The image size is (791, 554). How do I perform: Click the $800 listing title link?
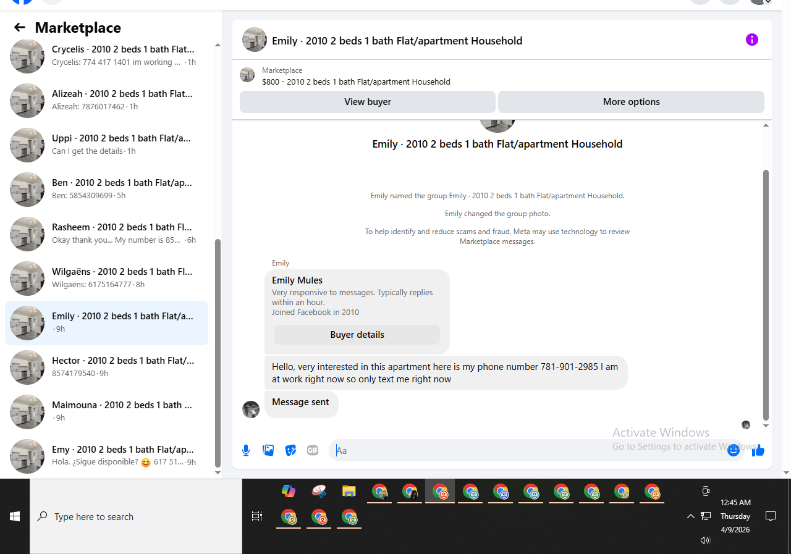pyautogui.click(x=356, y=82)
